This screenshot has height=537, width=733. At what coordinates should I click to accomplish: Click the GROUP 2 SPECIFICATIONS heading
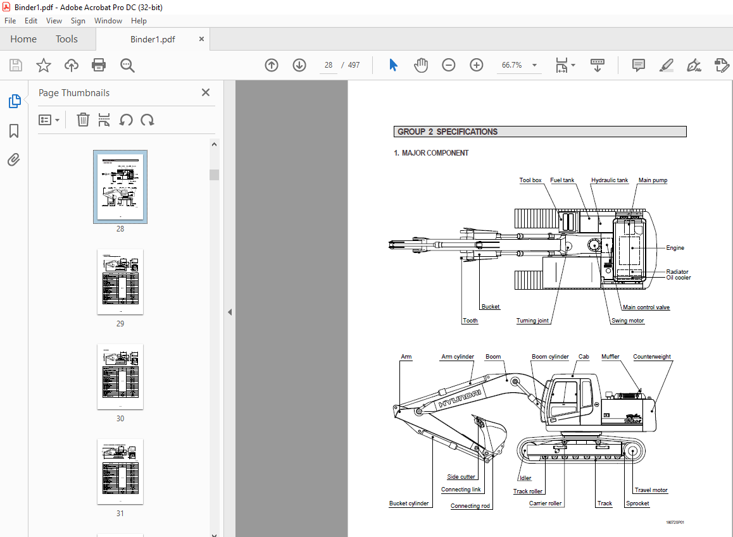tap(448, 132)
